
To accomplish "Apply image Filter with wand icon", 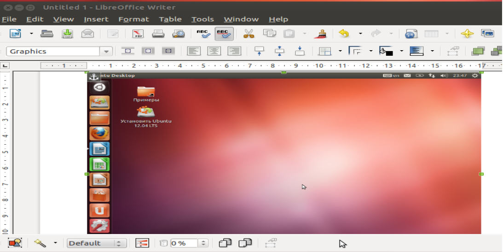I will (40, 243).
